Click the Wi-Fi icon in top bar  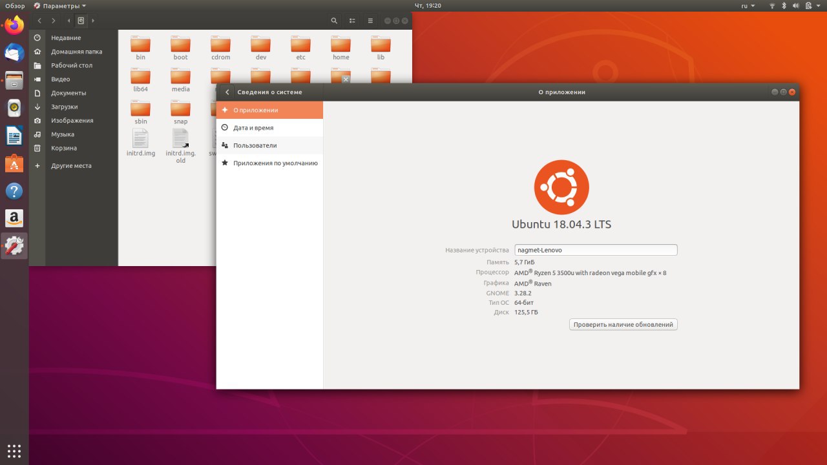point(772,5)
